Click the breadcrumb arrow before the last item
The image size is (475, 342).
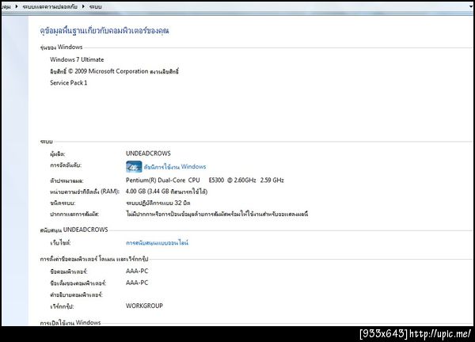tap(83, 6)
